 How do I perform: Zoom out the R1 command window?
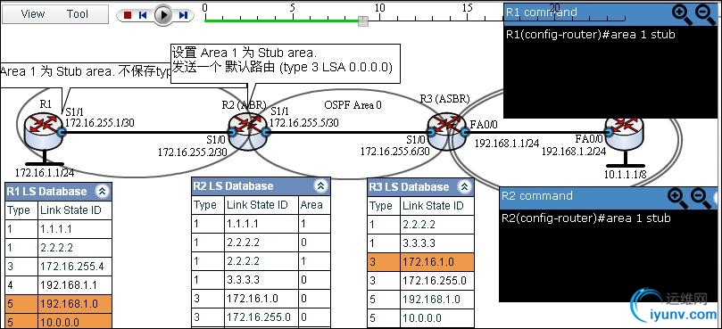[705, 14]
